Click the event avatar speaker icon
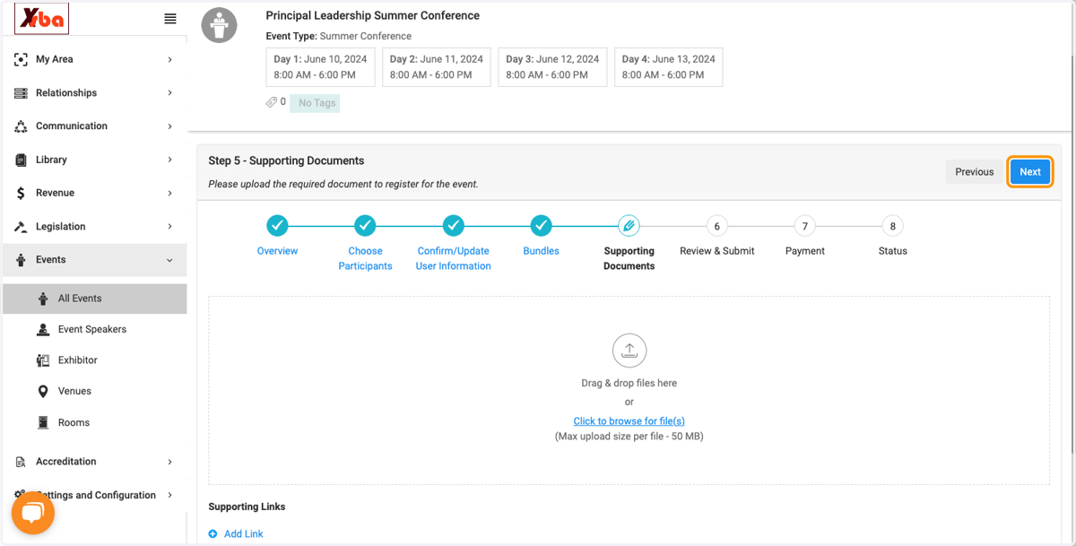Viewport: 1076px width, 546px height. point(220,25)
